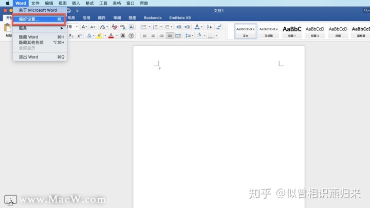Clear all formatting with the eraser icon
Image resolution: width=370 pixels, height=208 pixels.
(x=114, y=27)
